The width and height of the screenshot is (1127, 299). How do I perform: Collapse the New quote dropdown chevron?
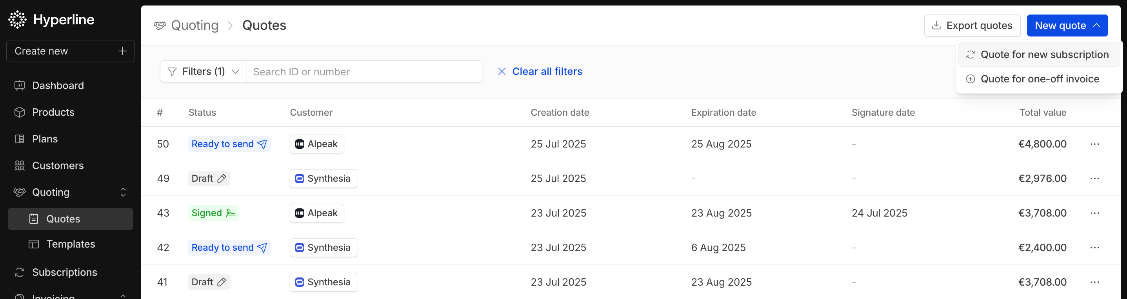tap(1096, 26)
